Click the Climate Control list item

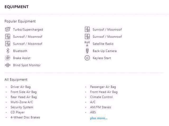[x=101, y=97]
